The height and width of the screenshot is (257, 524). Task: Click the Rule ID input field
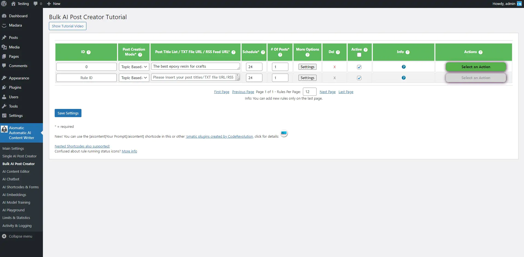click(x=86, y=78)
